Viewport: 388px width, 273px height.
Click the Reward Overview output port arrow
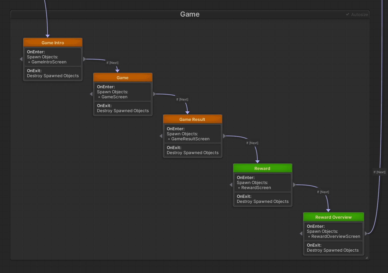[366, 234]
